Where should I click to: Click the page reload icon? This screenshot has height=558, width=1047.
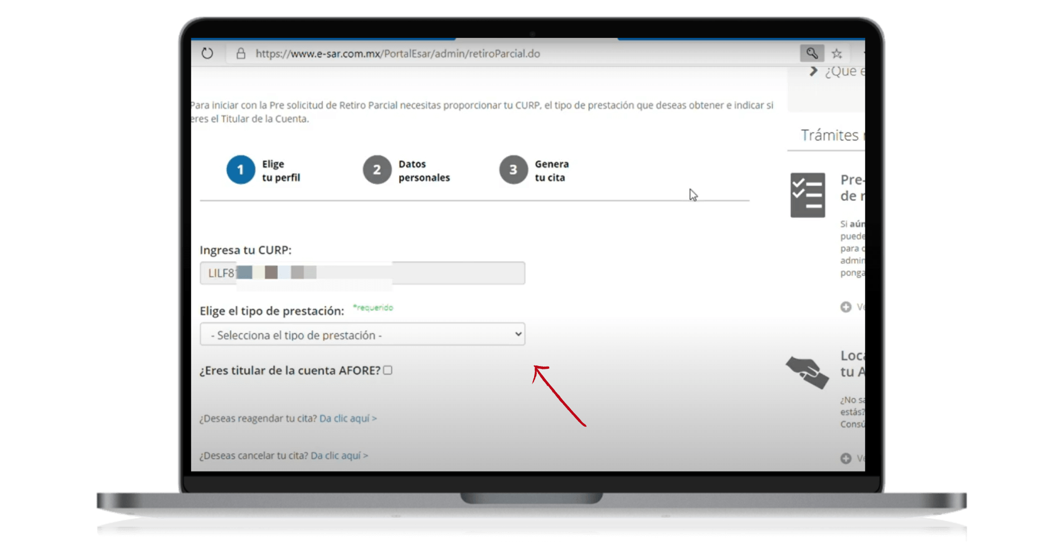207,53
